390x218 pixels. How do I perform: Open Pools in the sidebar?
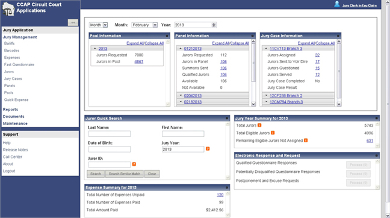(x=8, y=92)
